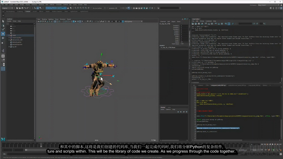Create a new scene from status line
Viewport: 283px width, 159px height.
coord(17,8)
